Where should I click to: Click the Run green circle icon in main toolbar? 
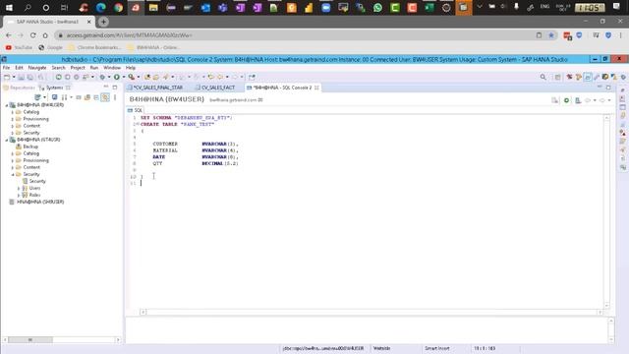coord(117,77)
